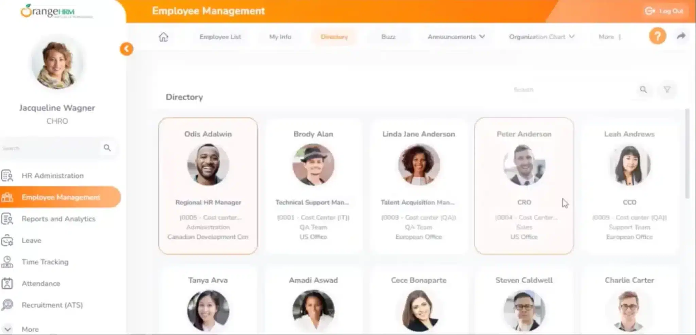Click into the sidebar search field
The width and height of the screenshot is (696, 335).
tap(51, 148)
